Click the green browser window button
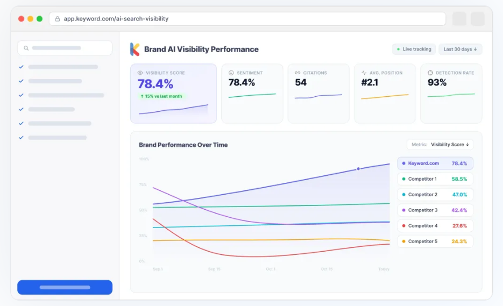The height and width of the screenshot is (306, 503). tap(39, 19)
